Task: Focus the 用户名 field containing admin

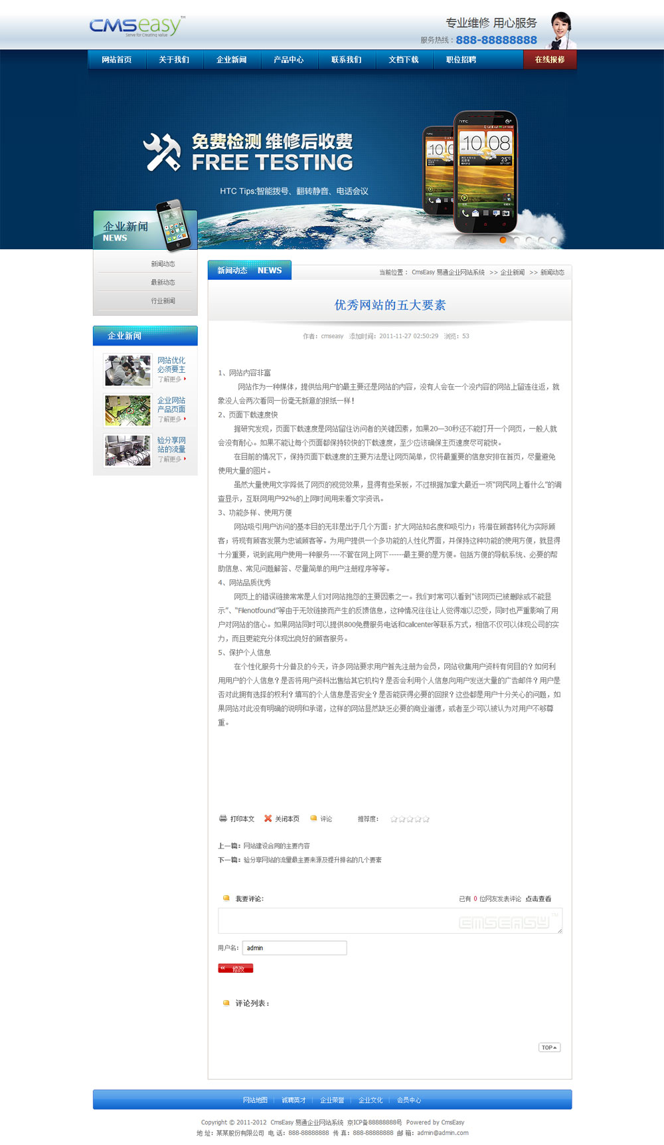Action: point(294,948)
